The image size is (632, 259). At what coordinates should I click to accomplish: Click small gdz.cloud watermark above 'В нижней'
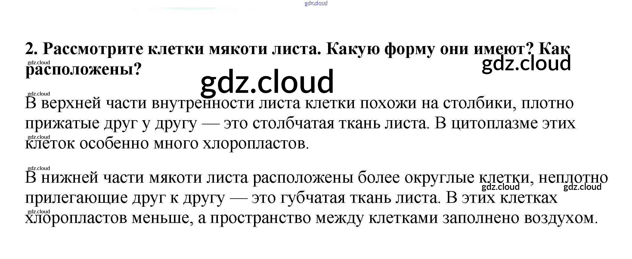pyautogui.click(x=39, y=168)
